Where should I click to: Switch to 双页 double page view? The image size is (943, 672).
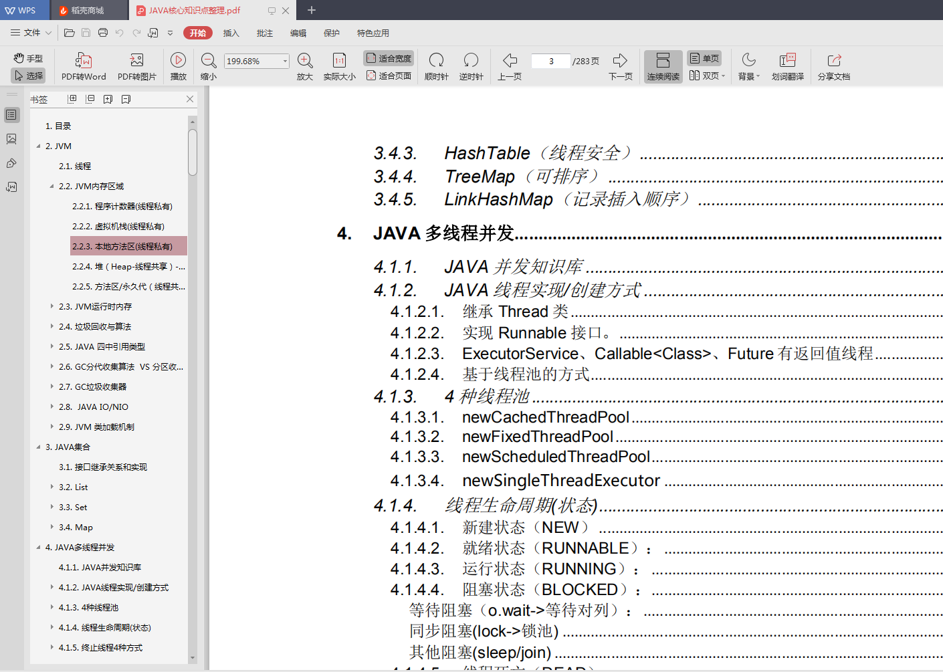pyautogui.click(x=707, y=76)
